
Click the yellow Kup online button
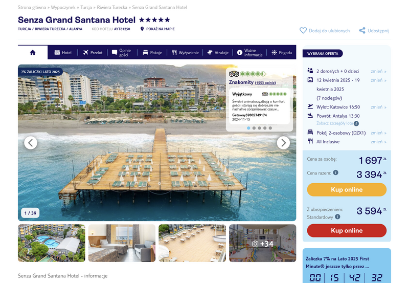click(x=347, y=189)
